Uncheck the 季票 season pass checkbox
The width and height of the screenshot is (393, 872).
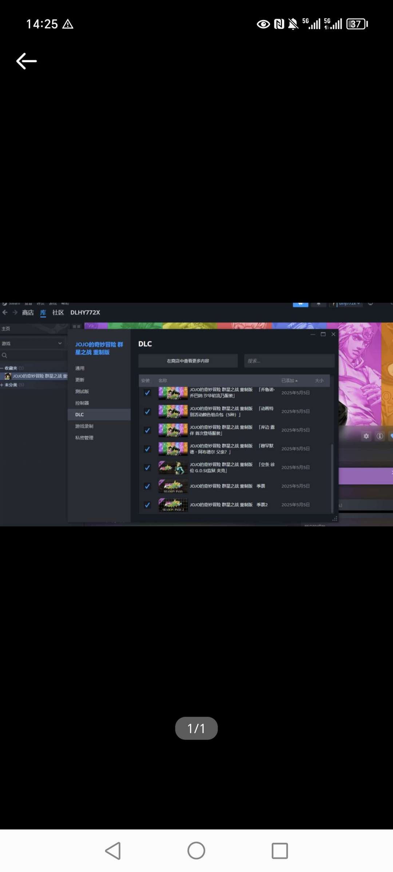(x=147, y=486)
